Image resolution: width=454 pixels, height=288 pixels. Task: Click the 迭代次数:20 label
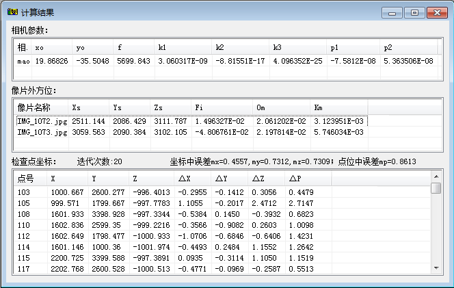tap(99, 161)
